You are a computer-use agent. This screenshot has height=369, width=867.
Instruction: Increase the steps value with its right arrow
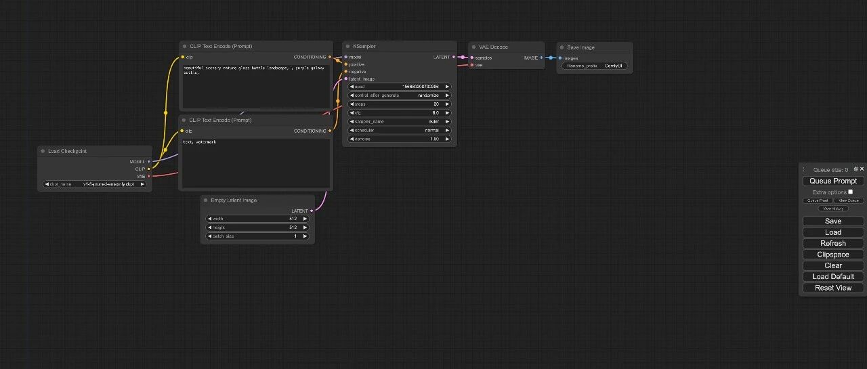[447, 104]
